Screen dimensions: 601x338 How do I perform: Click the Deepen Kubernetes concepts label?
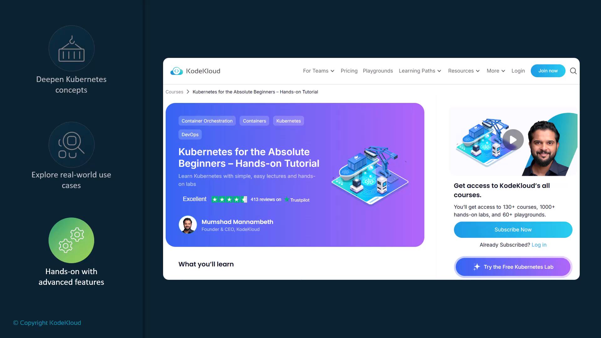click(x=71, y=84)
